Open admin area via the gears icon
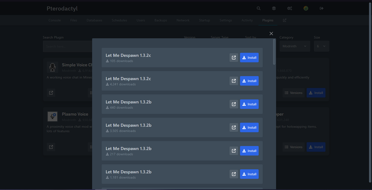 click(289, 8)
